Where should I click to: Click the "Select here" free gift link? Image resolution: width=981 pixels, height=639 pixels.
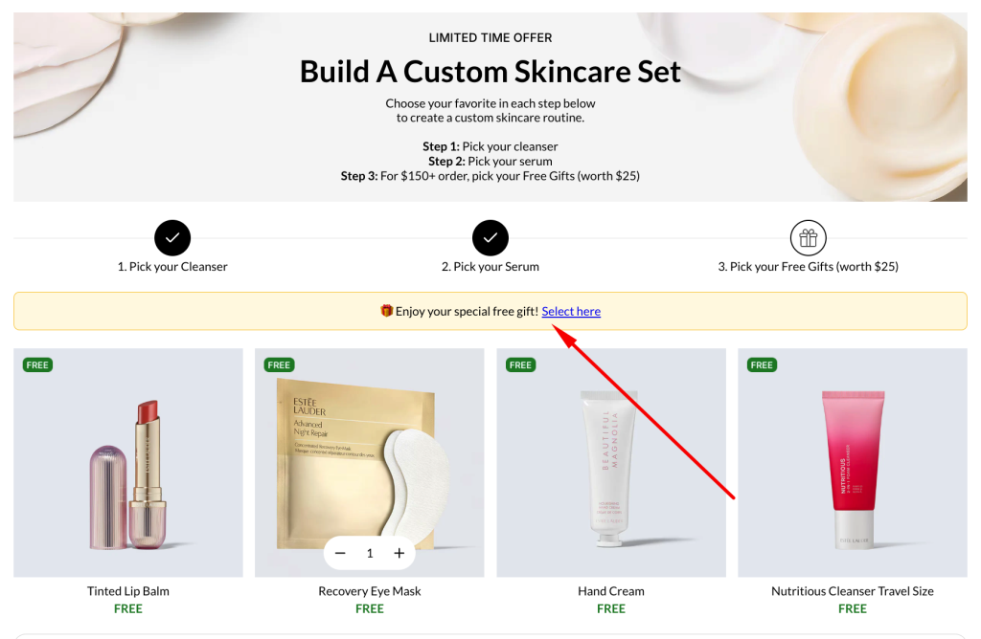571,311
